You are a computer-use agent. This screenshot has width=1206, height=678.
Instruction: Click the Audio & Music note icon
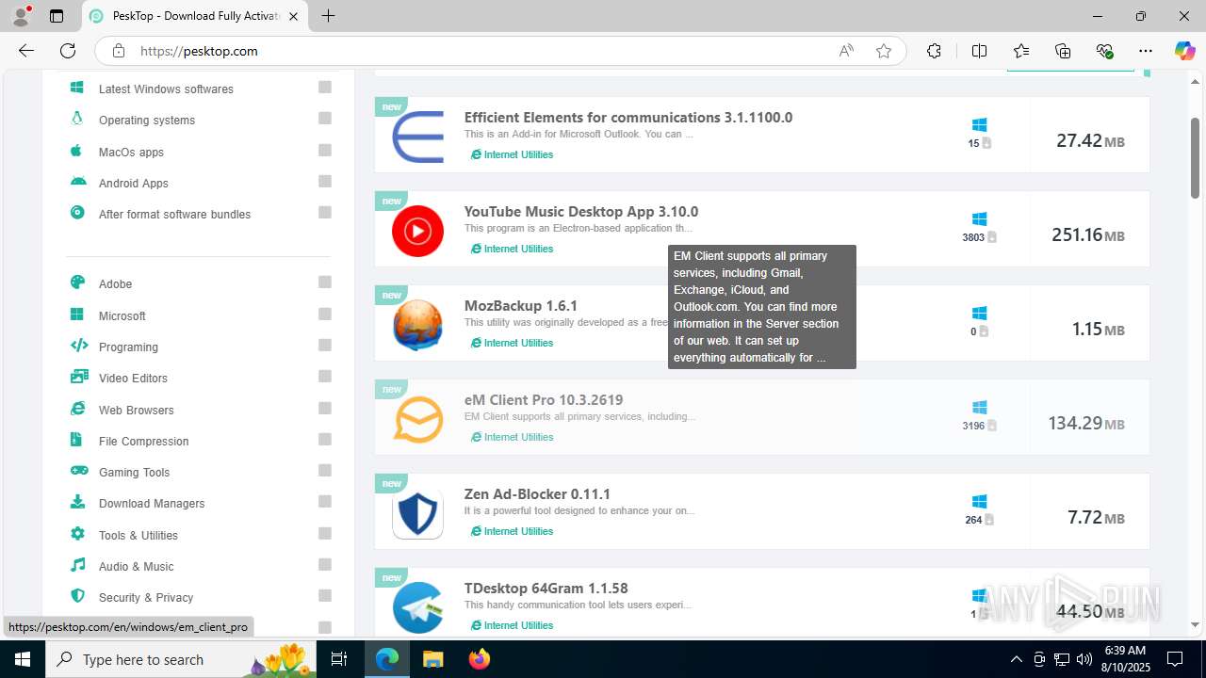pos(79,565)
